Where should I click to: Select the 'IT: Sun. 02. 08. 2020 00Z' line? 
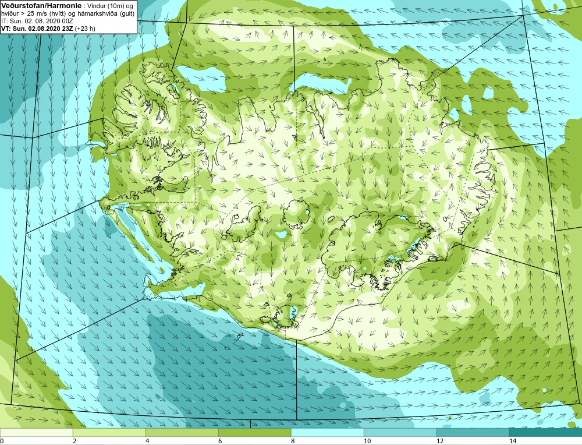pyautogui.click(x=31, y=21)
